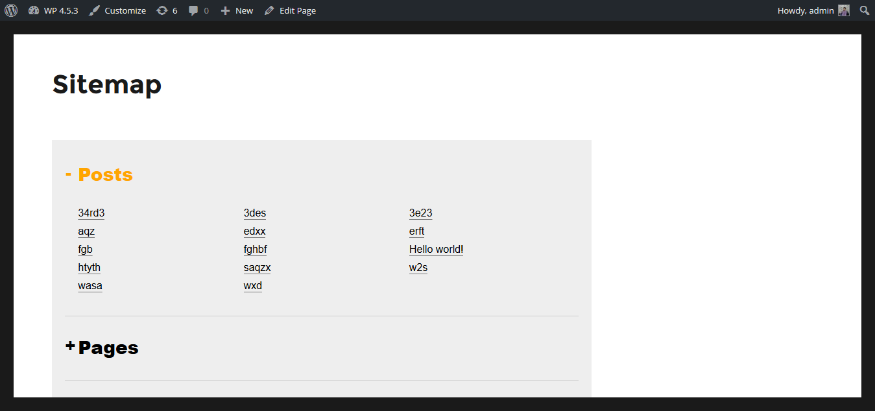The height and width of the screenshot is (411, 875).
Task: Open the htyth post link
Action: 89,268
